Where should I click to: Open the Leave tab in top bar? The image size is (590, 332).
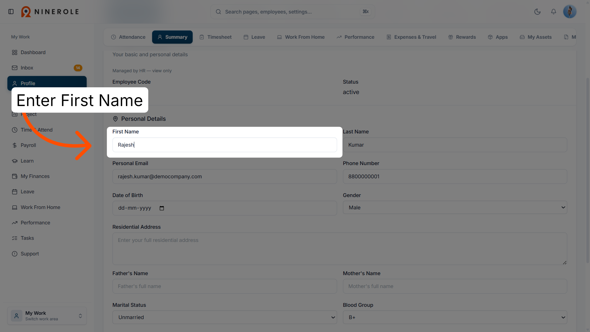(x=254, y=37)
